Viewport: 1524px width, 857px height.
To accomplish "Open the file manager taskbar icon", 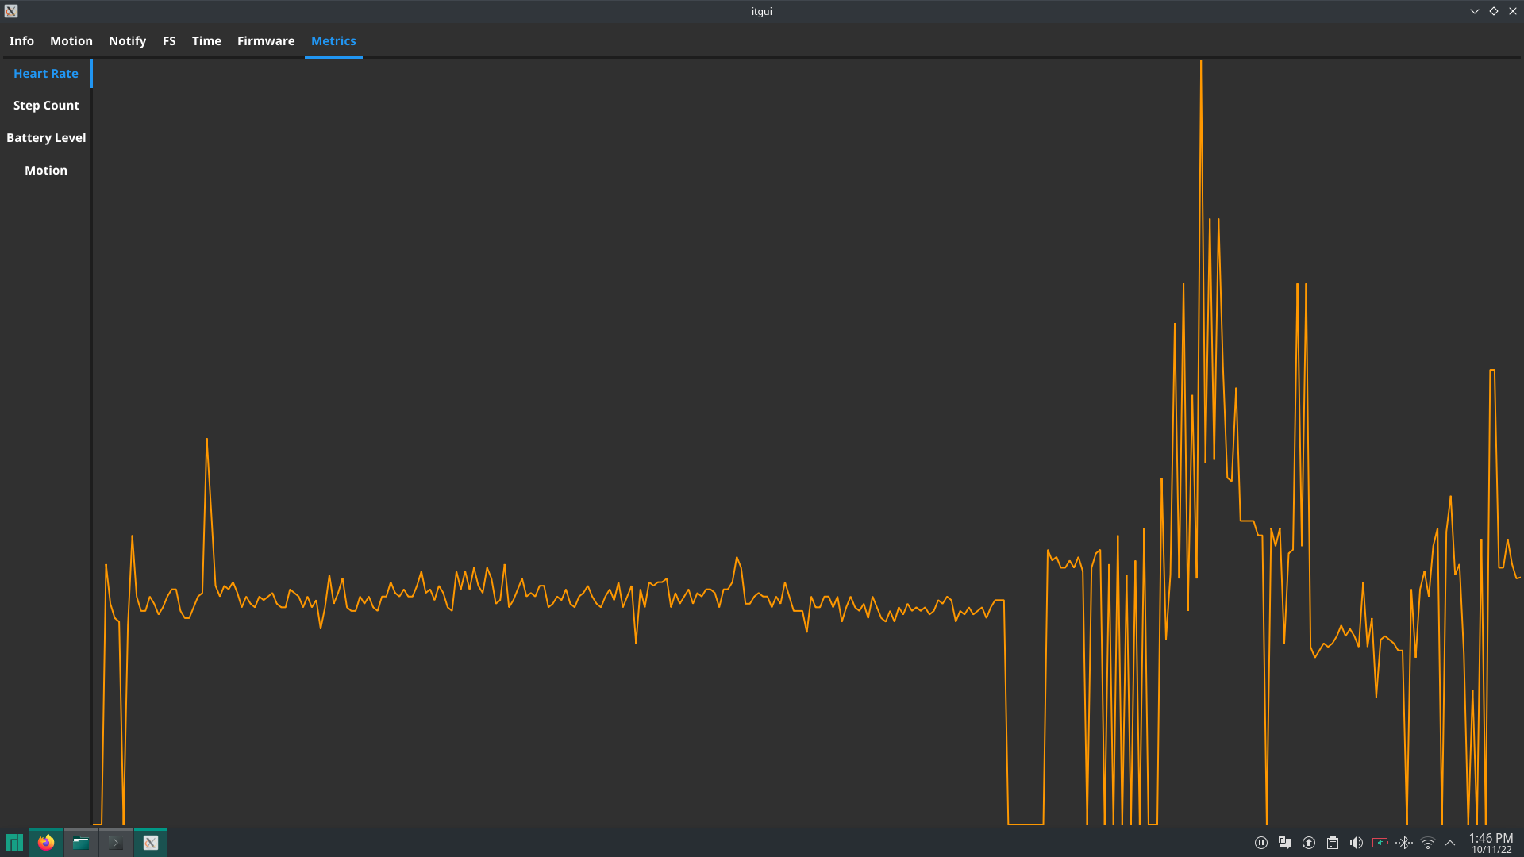I will tap(81, 843).
